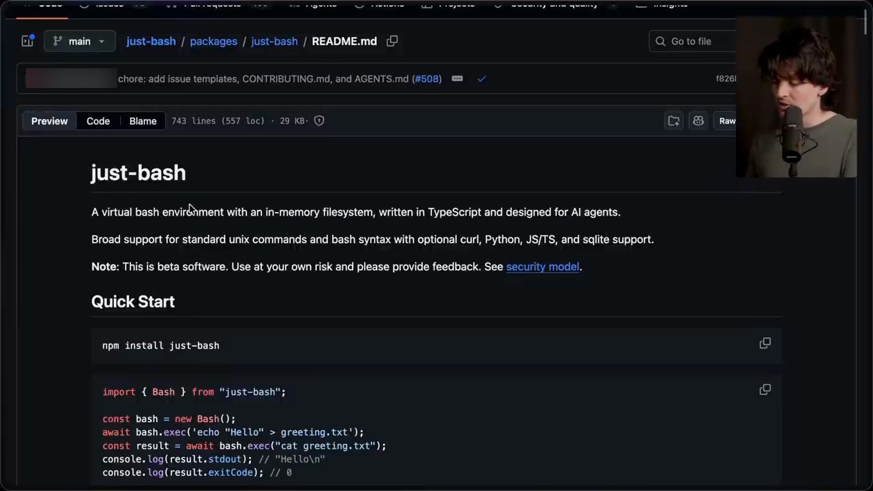This screenshot has height=491, width=873.
Task: Expand the file tree side panel icon
Action: coord(27,41)
